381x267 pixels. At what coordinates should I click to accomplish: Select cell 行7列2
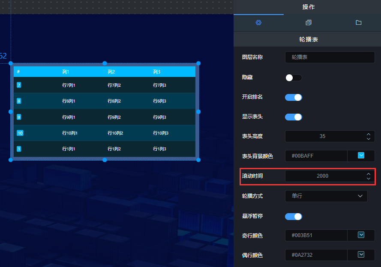[114, 85]
